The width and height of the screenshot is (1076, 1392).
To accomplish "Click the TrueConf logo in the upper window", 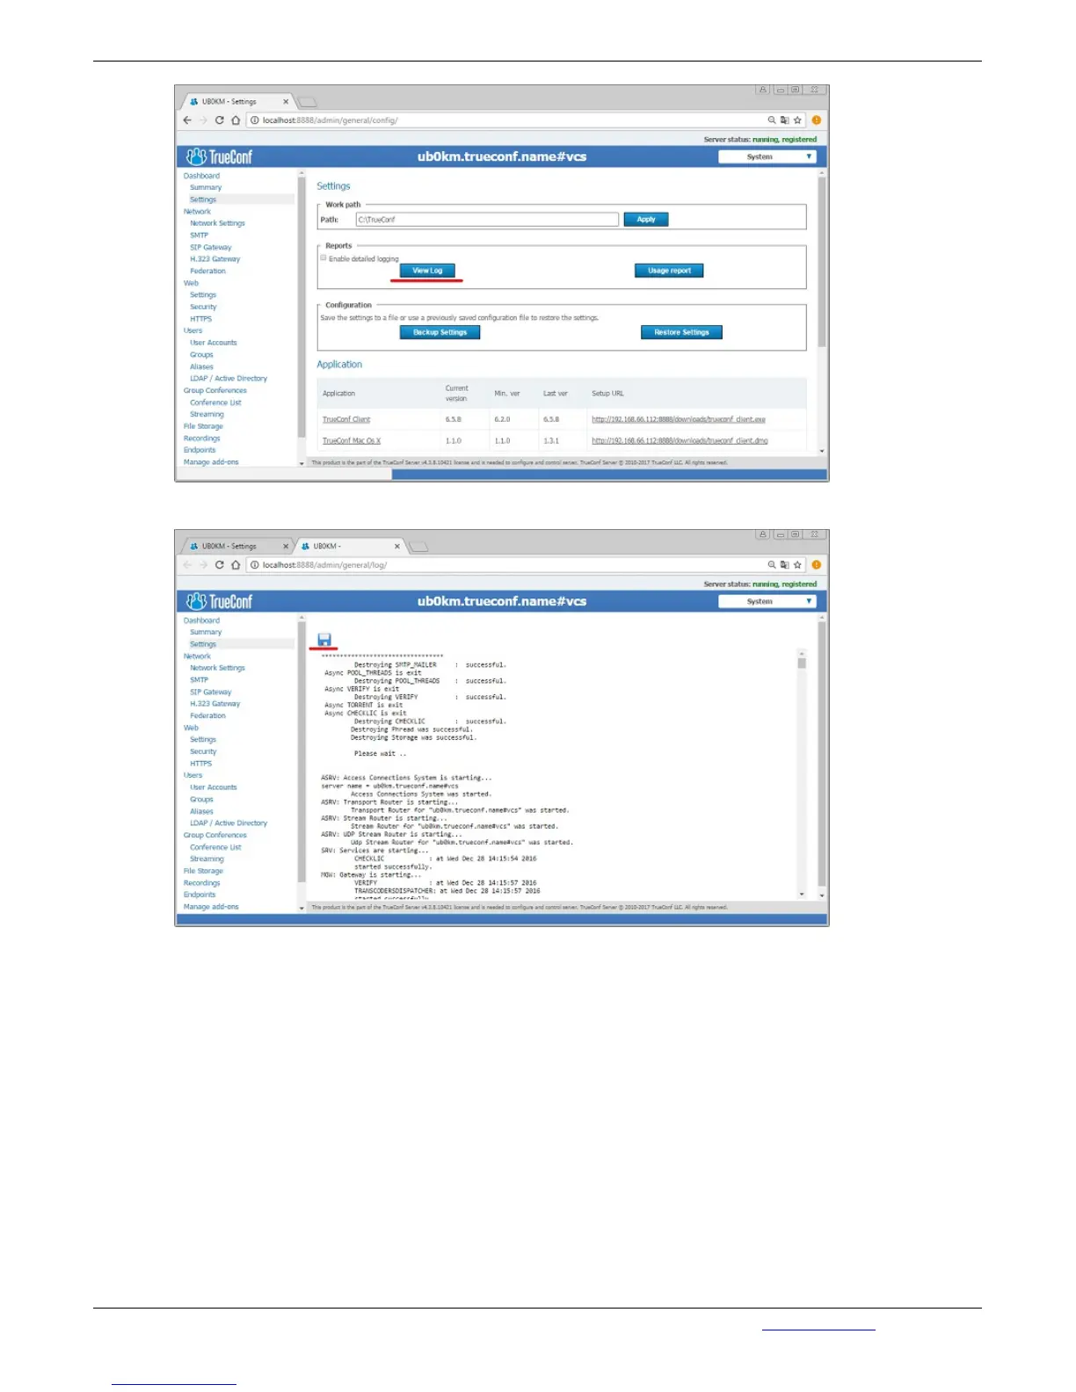I will tap(219, 157).
